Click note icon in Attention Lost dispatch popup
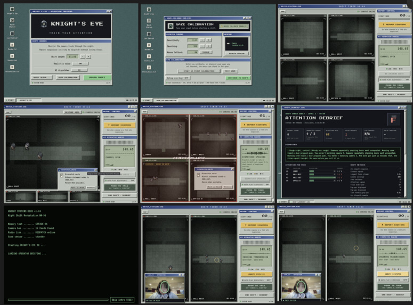 [198, 175]
